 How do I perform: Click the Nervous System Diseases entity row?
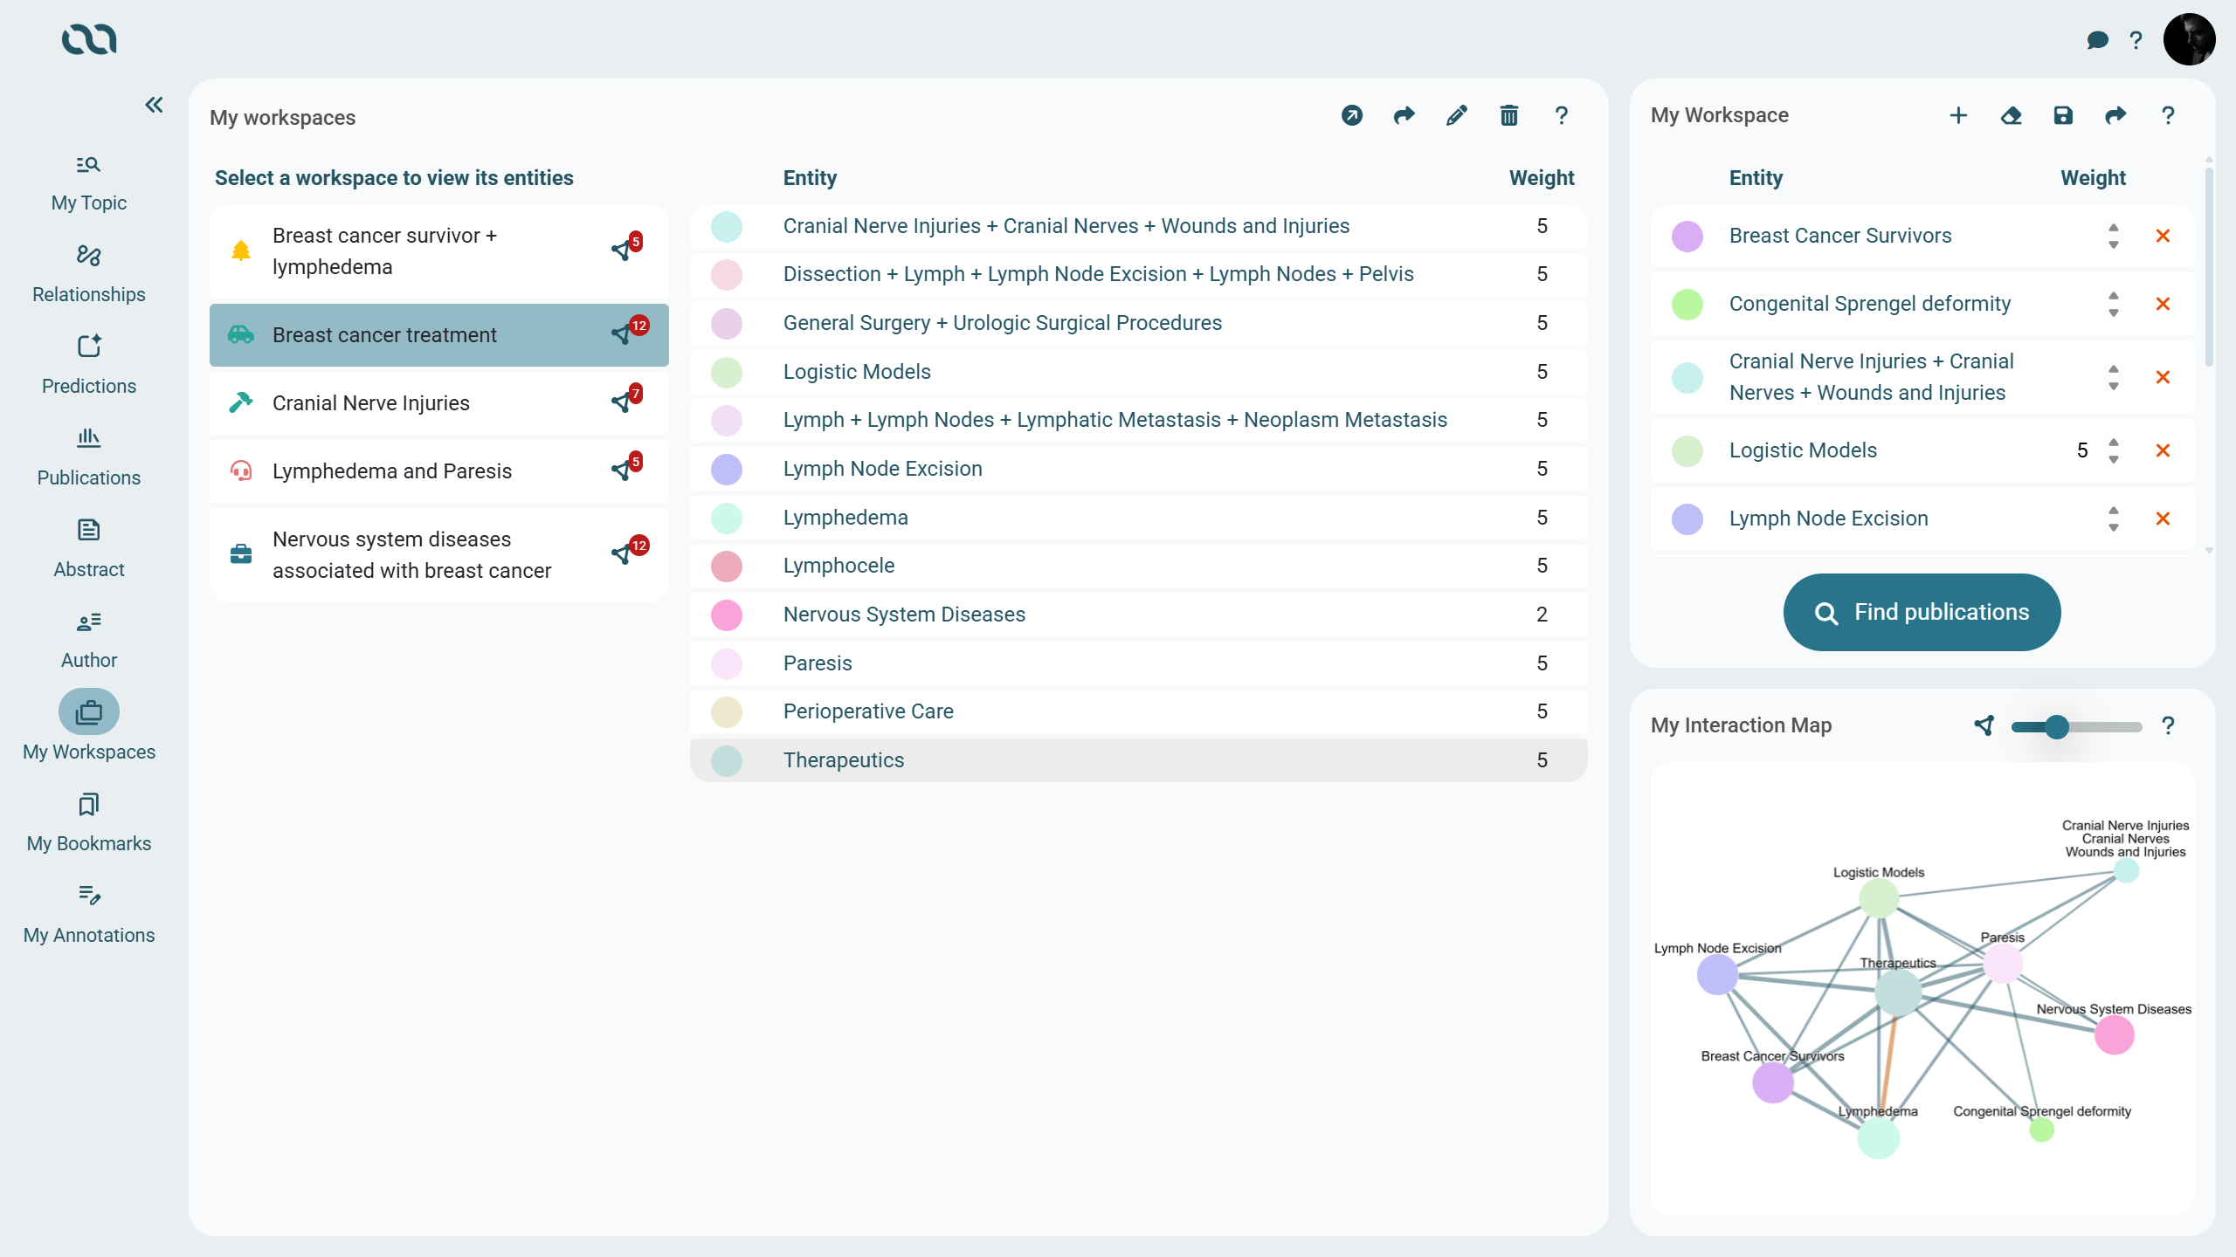click(904, 615)
